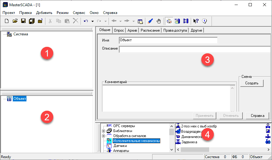Open the Окно menu

tap(94, 13)
